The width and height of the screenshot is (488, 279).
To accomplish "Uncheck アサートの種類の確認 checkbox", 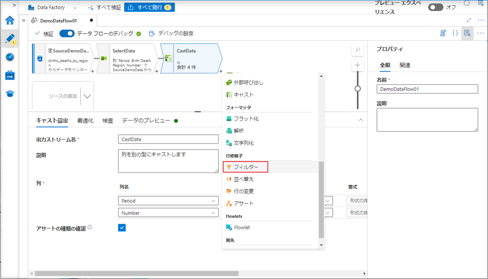I will [x=122, y=228].
